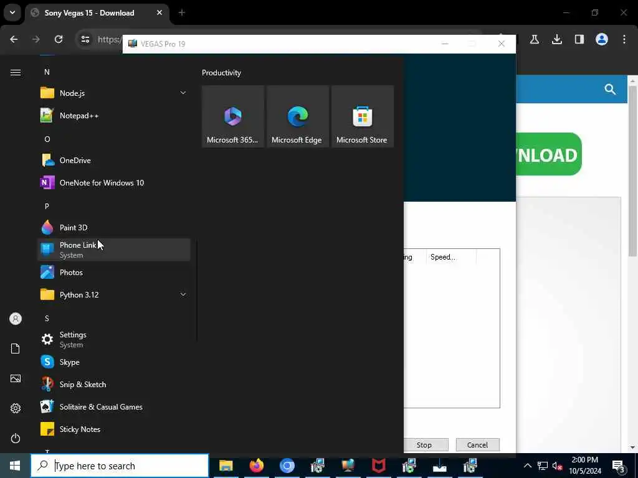Open the Settings gear in Start sidebar
638x478 pixels.
pyautogui.click(x=16, y=408)
